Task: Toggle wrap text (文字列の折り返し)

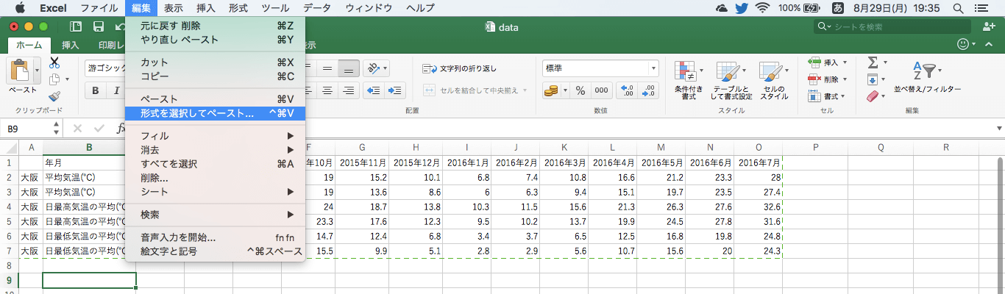Action: pyautogui.click(x=460, y=68)
